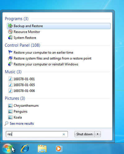
Task: Open Windows Explorer from the taskbar
Action: pyautogui.click(x=42, y=149)
